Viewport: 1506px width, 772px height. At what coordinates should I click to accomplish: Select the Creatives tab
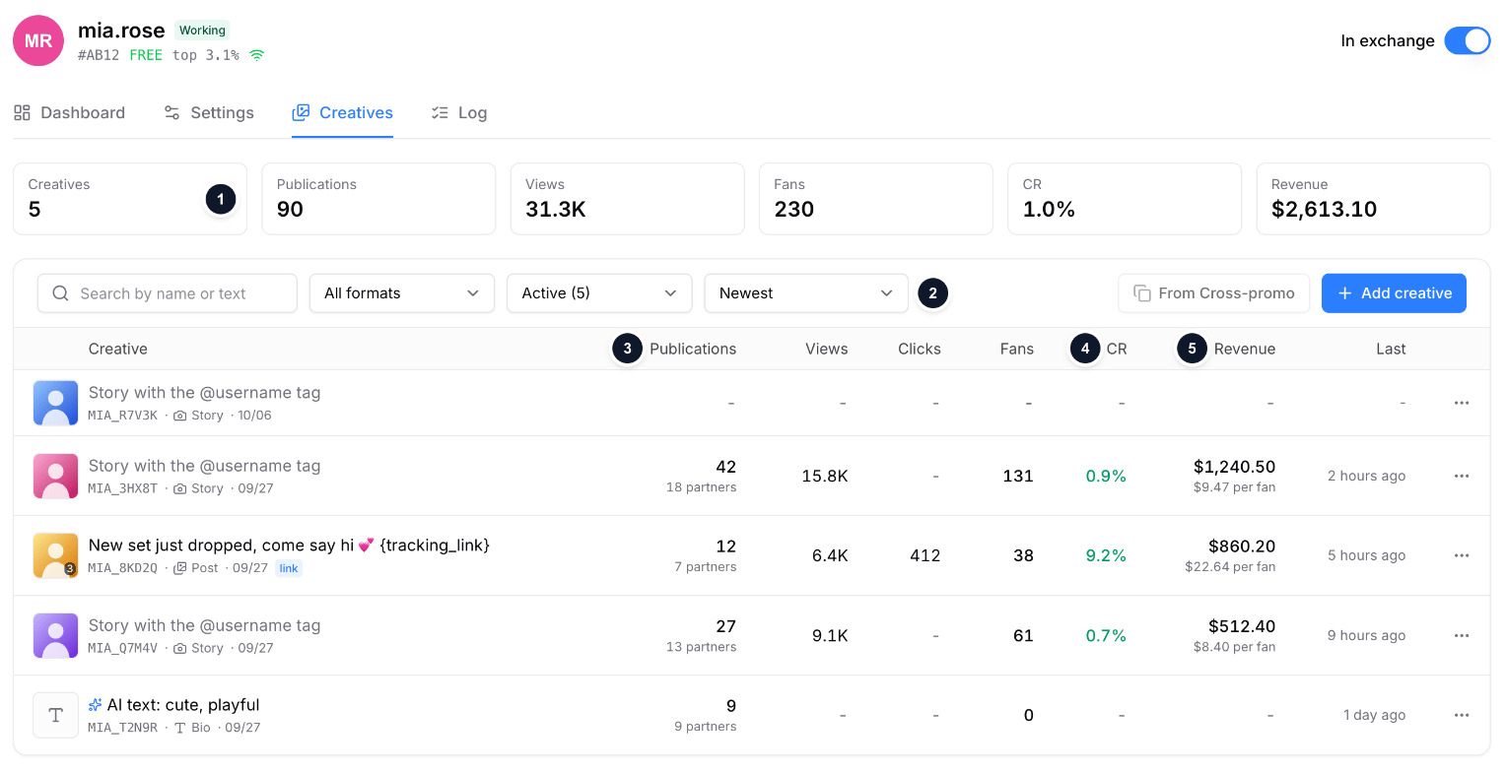tap(342, 112)
